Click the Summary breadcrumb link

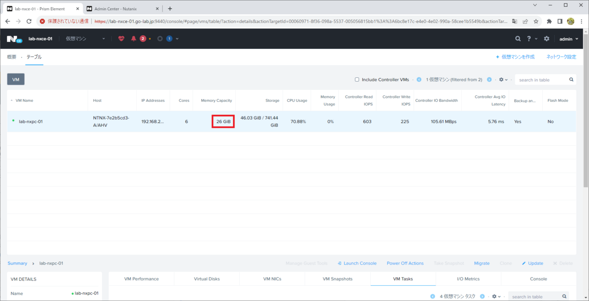(x=17, y=263)
